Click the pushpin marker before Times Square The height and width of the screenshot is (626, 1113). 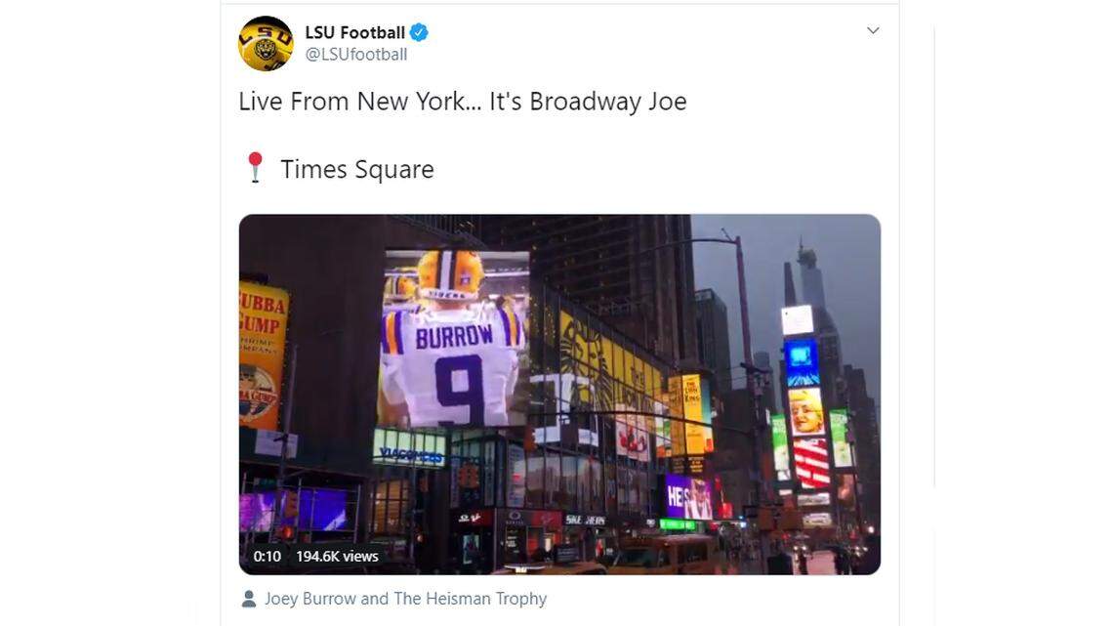pos(255,166)
